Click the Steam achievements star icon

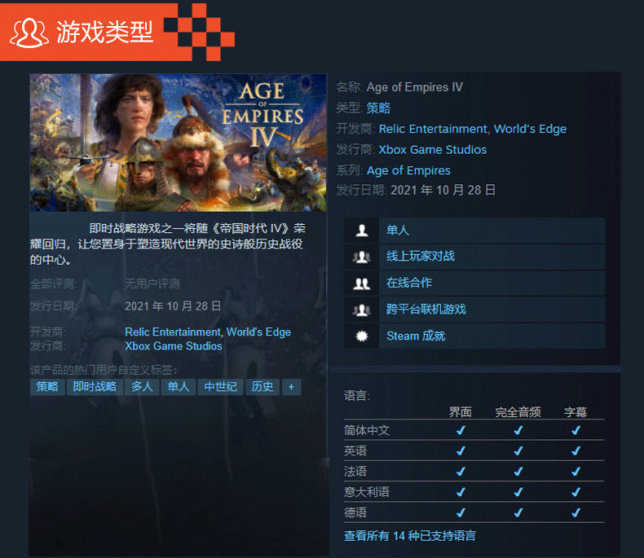tap(361, 336)
